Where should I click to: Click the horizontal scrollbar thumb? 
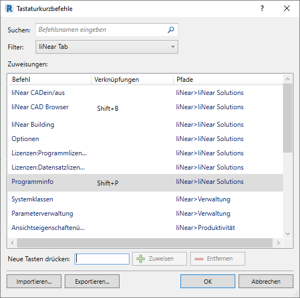145,243
